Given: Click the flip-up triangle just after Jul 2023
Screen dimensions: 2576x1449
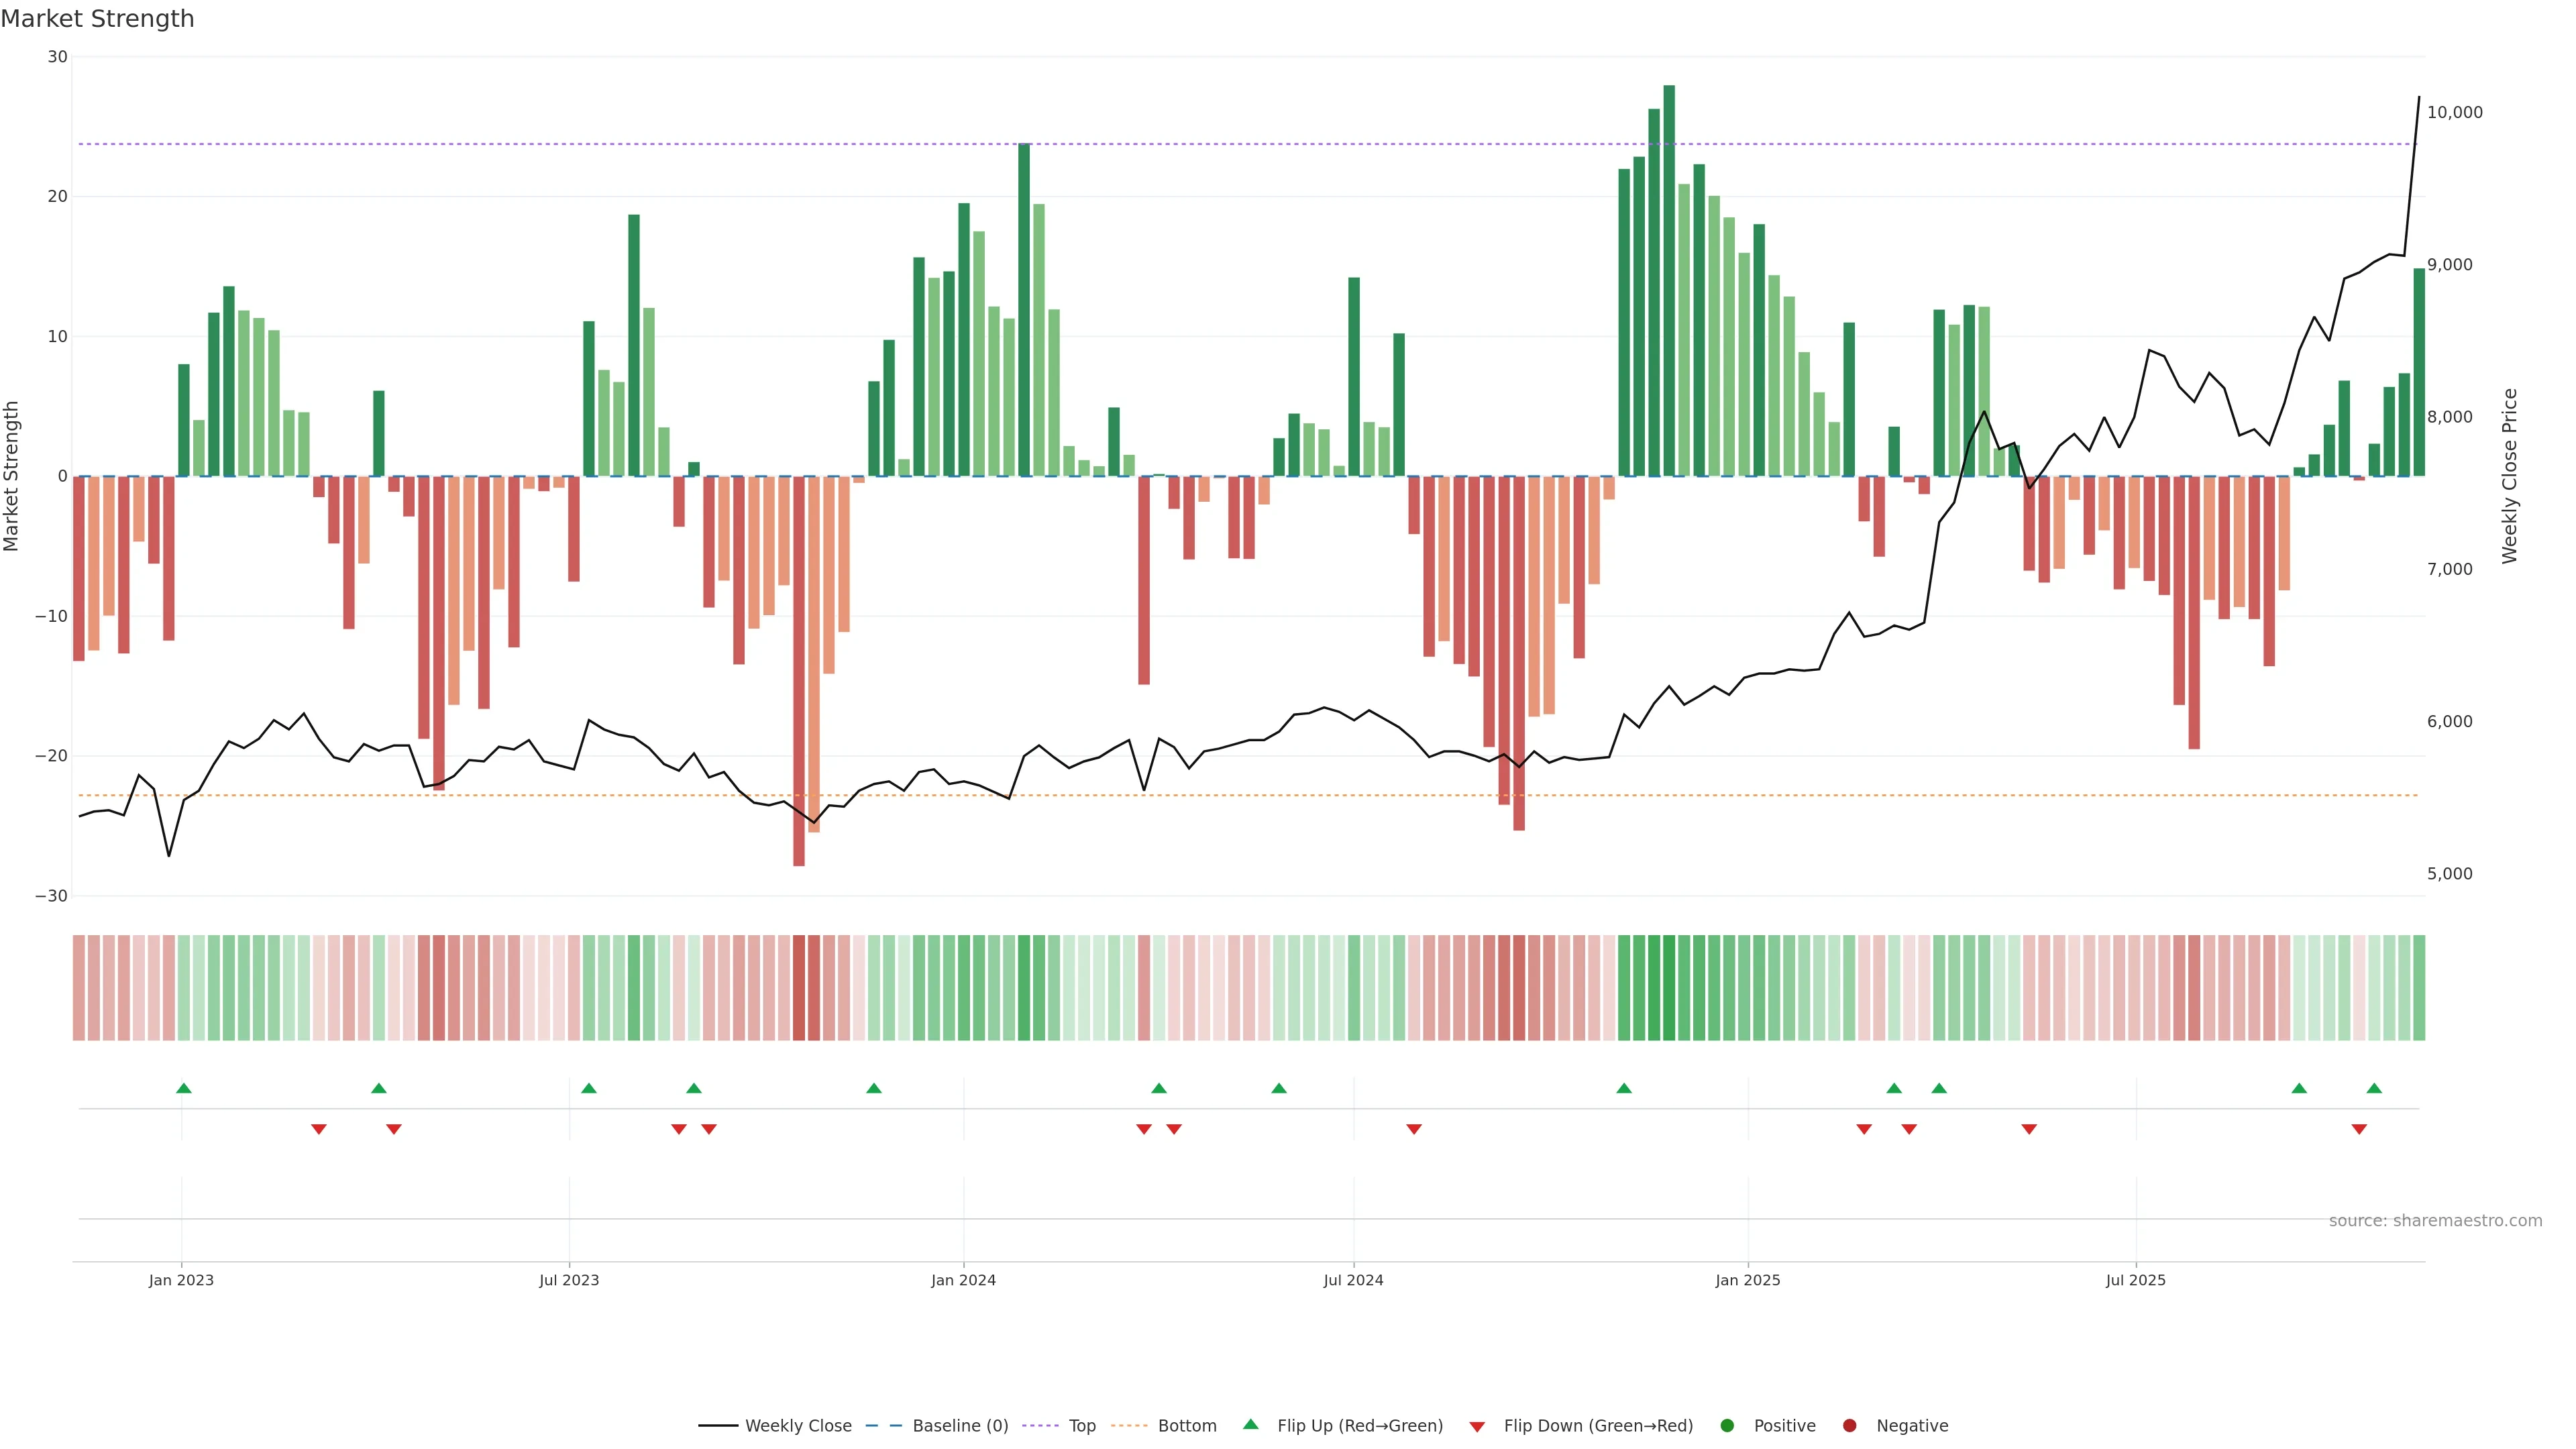Looking at the screenshot, I should tap(589, 1088).
